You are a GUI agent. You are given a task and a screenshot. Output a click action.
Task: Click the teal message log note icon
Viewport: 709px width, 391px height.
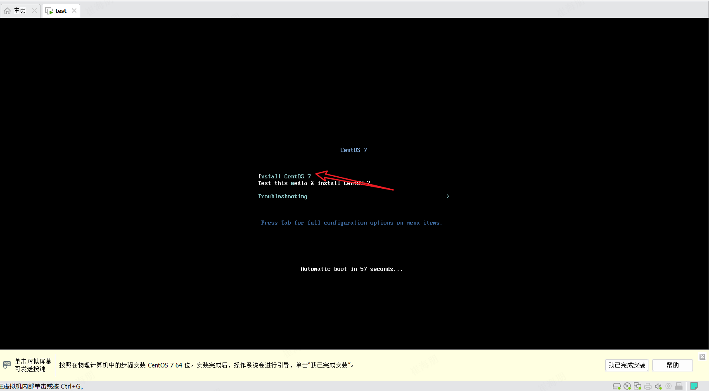[x=694, y=386]
